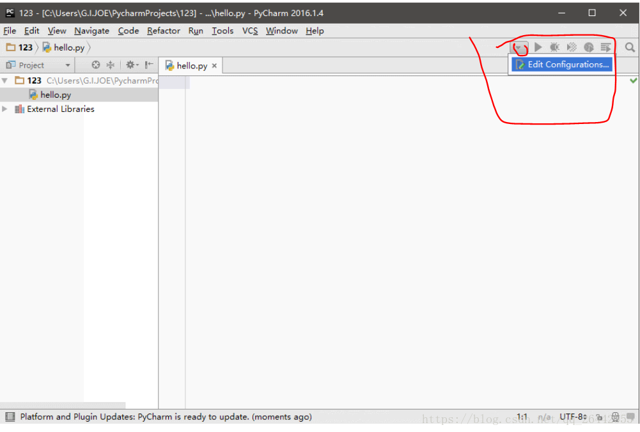Open the Run menu

click(x=196, y=31)
